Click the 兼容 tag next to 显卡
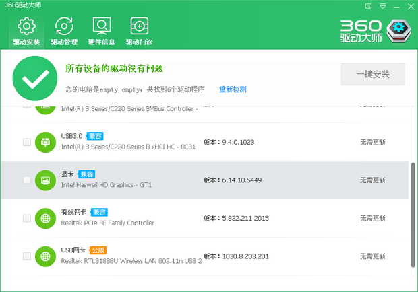Image resolution: width=418 pixels, height=292 pixels. coord(87,174)
